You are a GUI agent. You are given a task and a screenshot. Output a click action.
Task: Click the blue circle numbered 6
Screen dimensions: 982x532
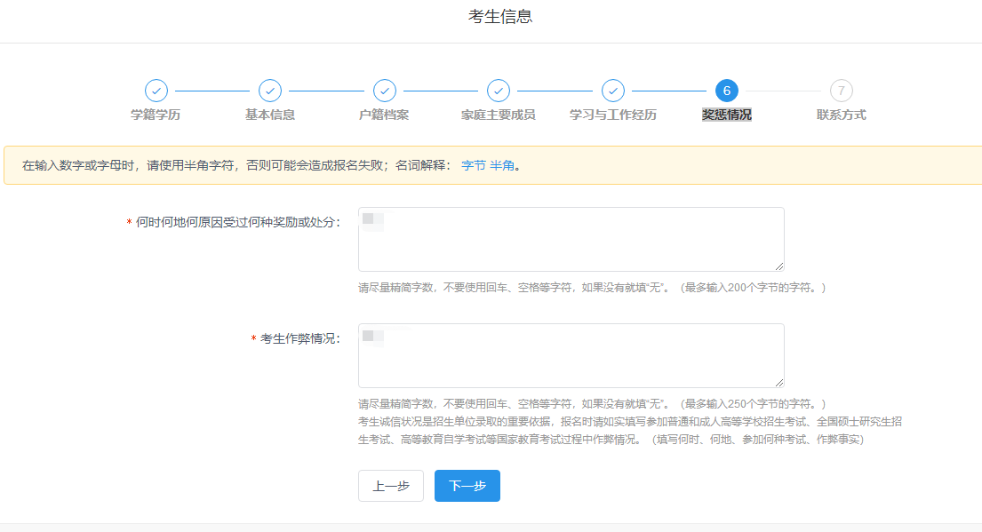[727, 91]
